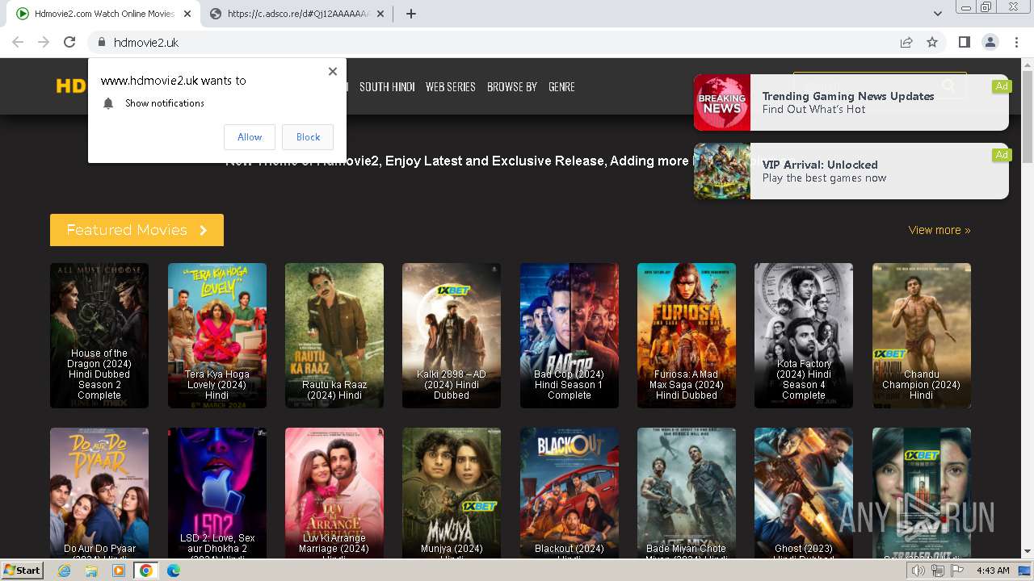Open the network icon in system tray
1034x581 pixels.
click(x=937, y=571)
